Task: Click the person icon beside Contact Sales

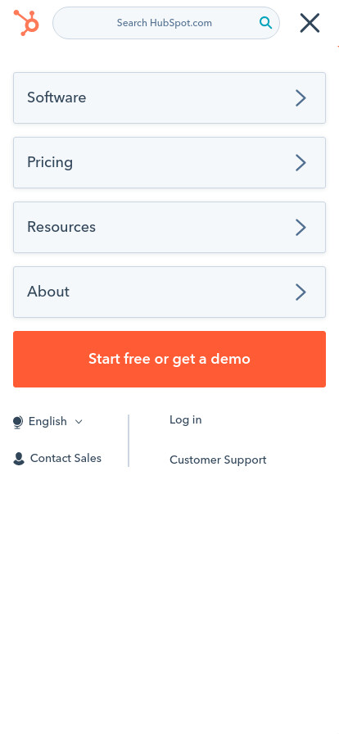Action: tap(19, 459)
